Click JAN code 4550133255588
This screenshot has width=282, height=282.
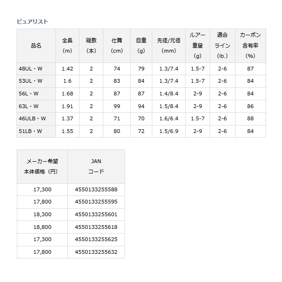click(x=96, y=190)
